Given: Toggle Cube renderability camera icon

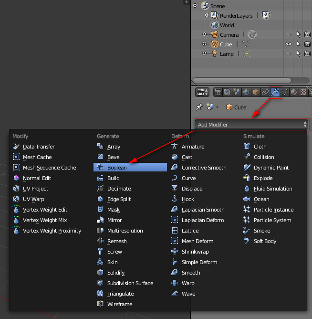Looking at the screenshot, I should 307,44.
